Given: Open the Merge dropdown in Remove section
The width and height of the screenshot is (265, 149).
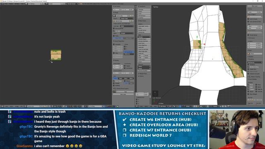Looking at the screenshot, I should tap(144, 69).
